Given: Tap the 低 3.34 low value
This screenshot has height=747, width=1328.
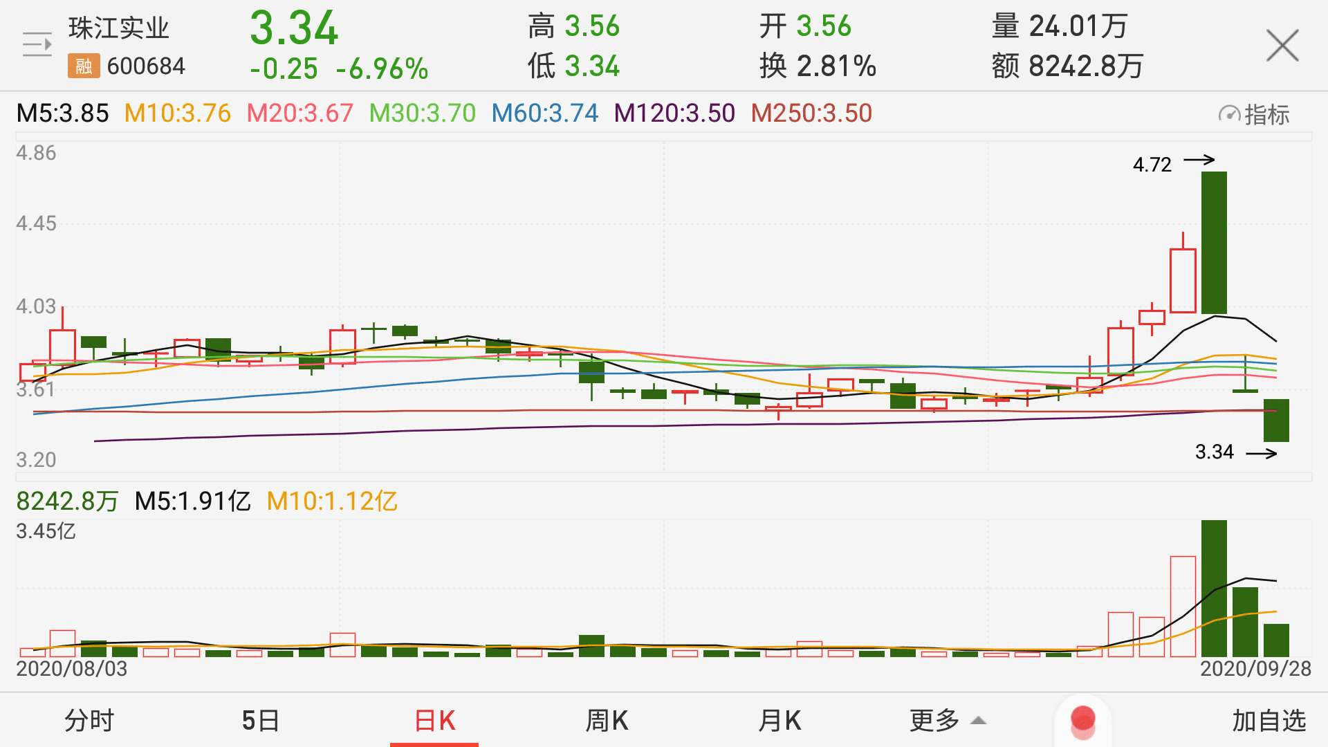Looking at the screenshot, I should click(x=573, y=66).
